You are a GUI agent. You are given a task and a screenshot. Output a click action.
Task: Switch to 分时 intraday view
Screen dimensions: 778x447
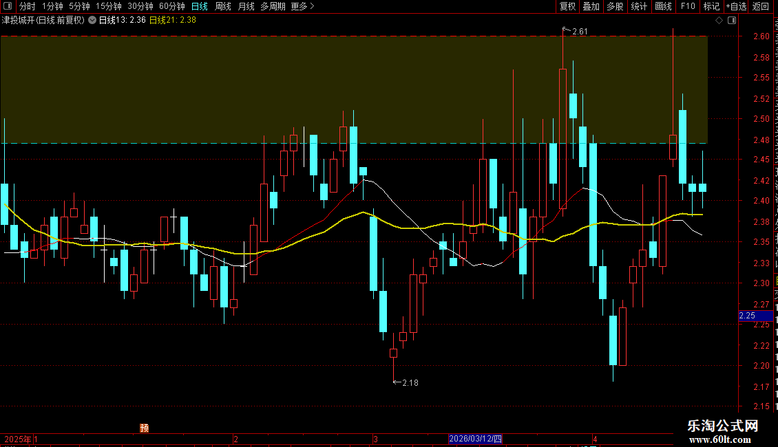click(x=28, y=6)
